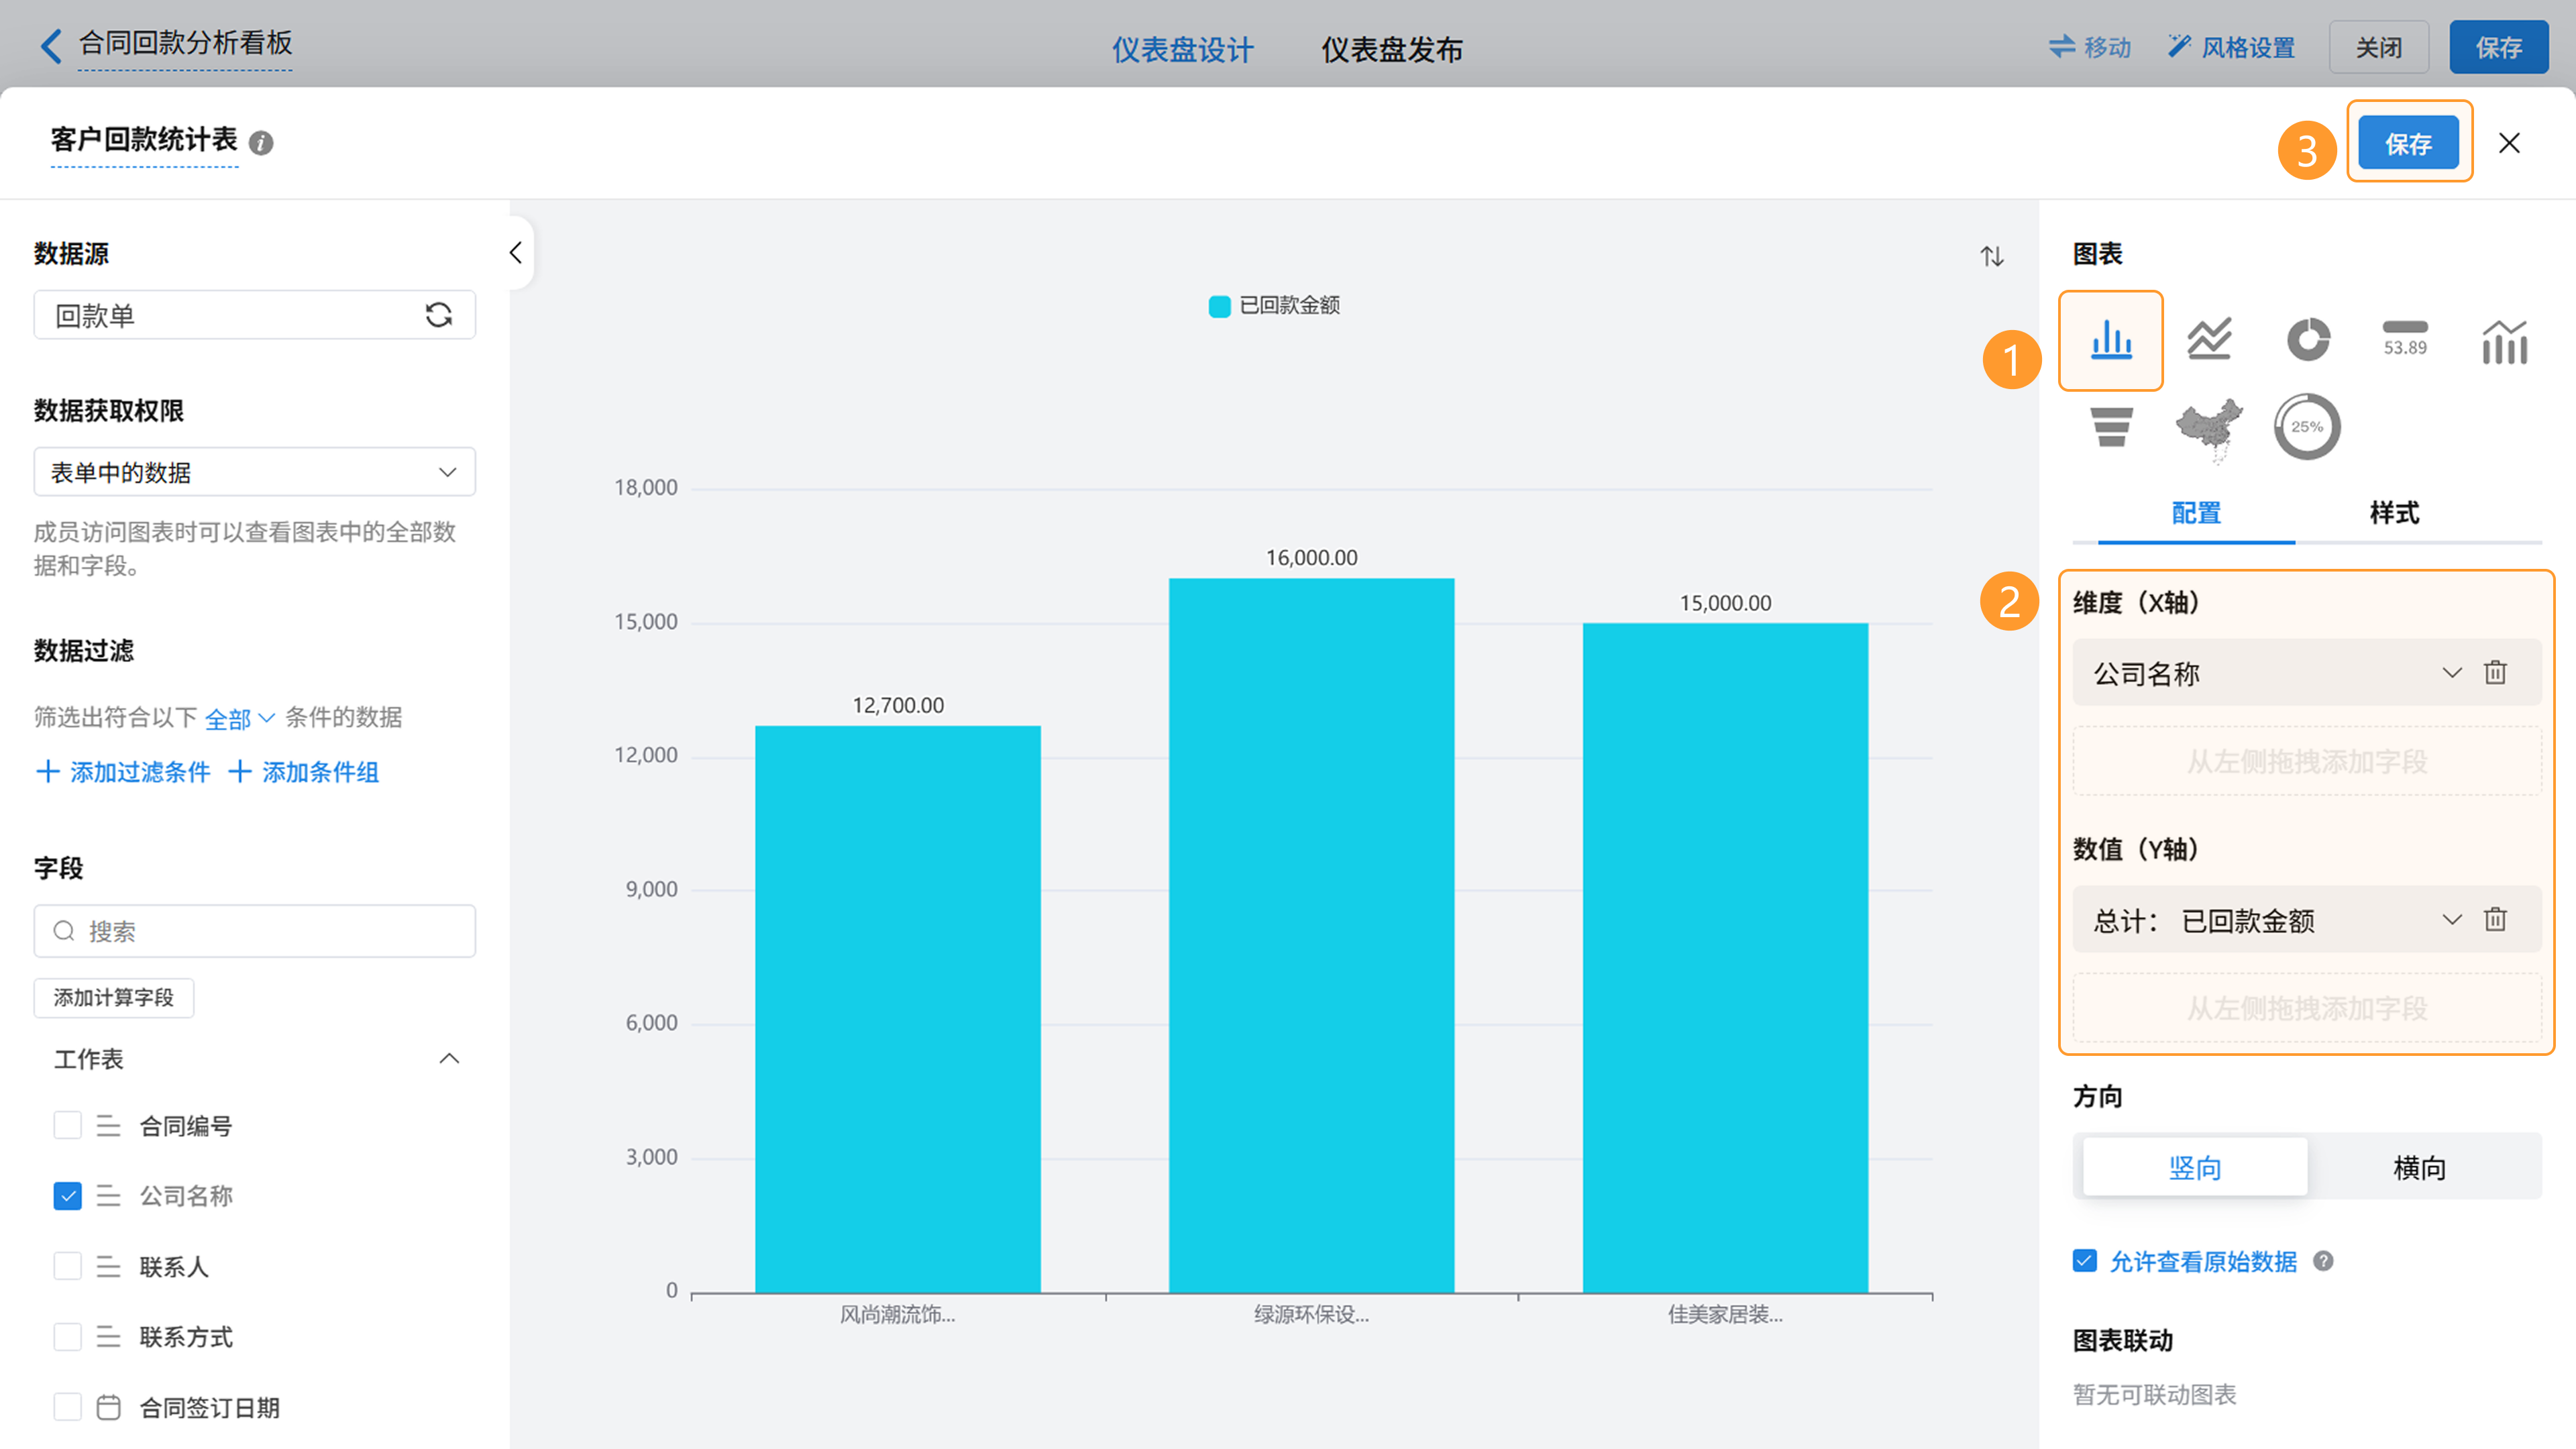This screenshot has width=2576, height=1449.
Task: Click the chart sort arrows icon
Action: click(1992, 256)
